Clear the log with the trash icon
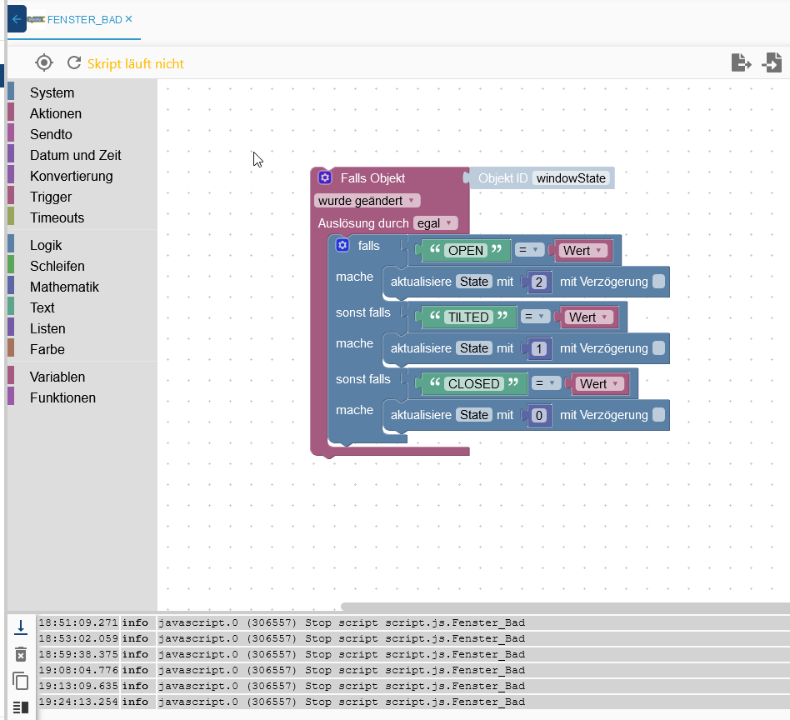The height and width of the screenshot is (720, 790). tap(21, 654)
